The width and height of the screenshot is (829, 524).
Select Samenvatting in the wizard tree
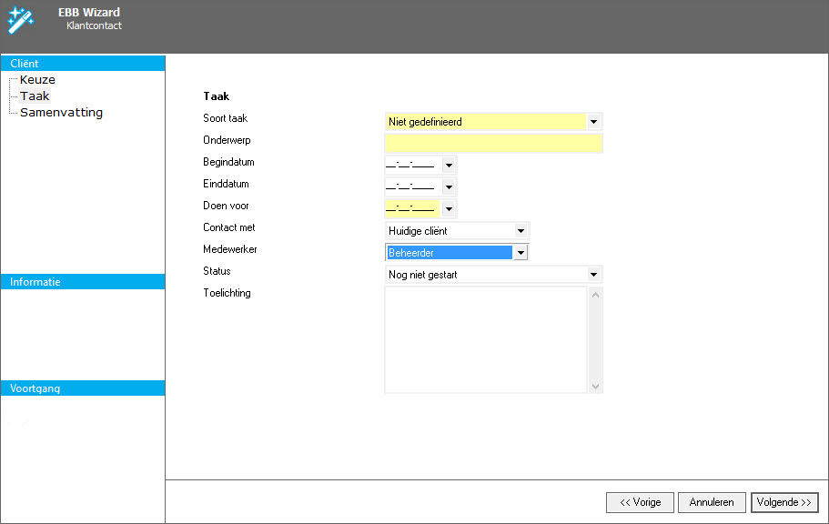point(61,113)
